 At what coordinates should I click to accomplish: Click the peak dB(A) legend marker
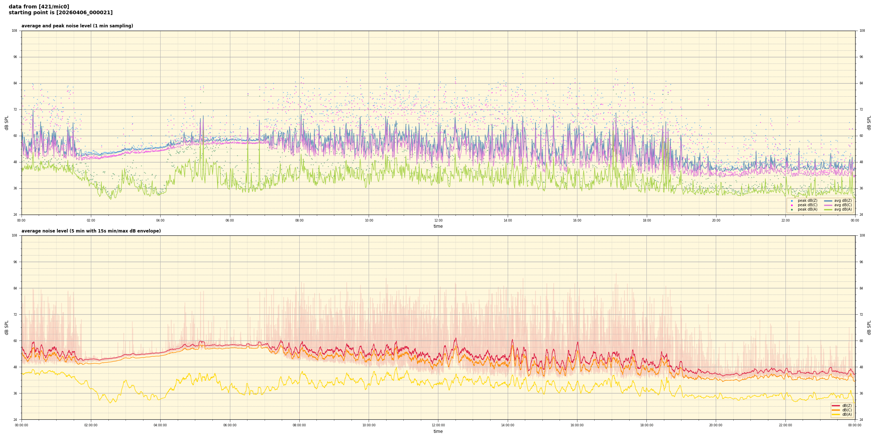pyautogui.click(x=792, y=210)
